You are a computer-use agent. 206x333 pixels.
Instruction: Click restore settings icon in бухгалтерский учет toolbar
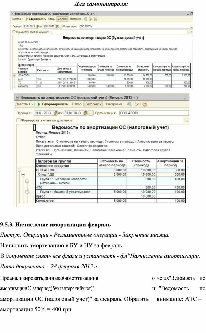coord(86,19)
